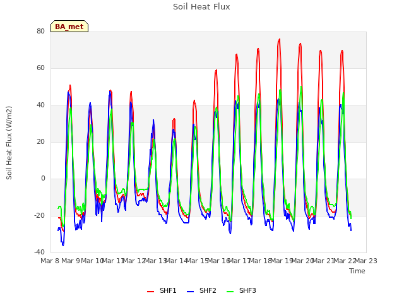Image resolution: width=404 pixels, height=303 pixels.
Task: Click the 40 y-axis tick label
Action: [x=40, y=105]
